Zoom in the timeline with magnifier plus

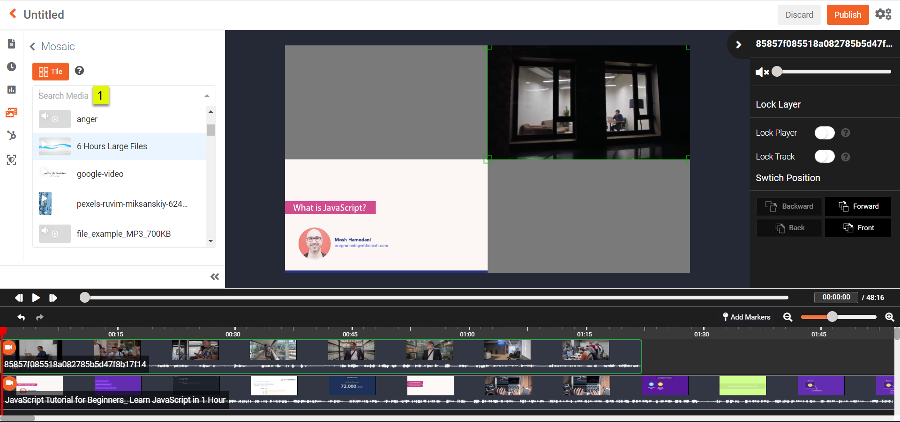pos(889,317)
